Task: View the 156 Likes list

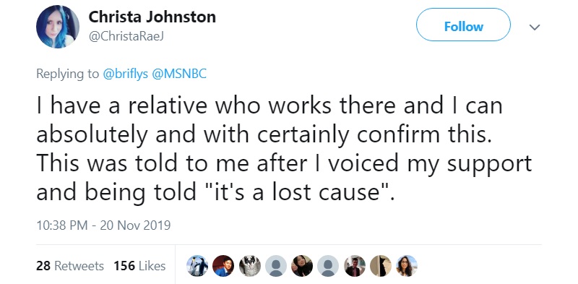Action: click(x=139, y=265)
